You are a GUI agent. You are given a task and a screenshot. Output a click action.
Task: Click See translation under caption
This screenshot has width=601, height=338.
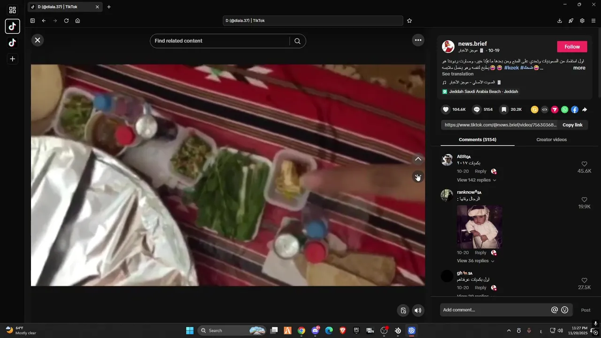tap(458, 74)
